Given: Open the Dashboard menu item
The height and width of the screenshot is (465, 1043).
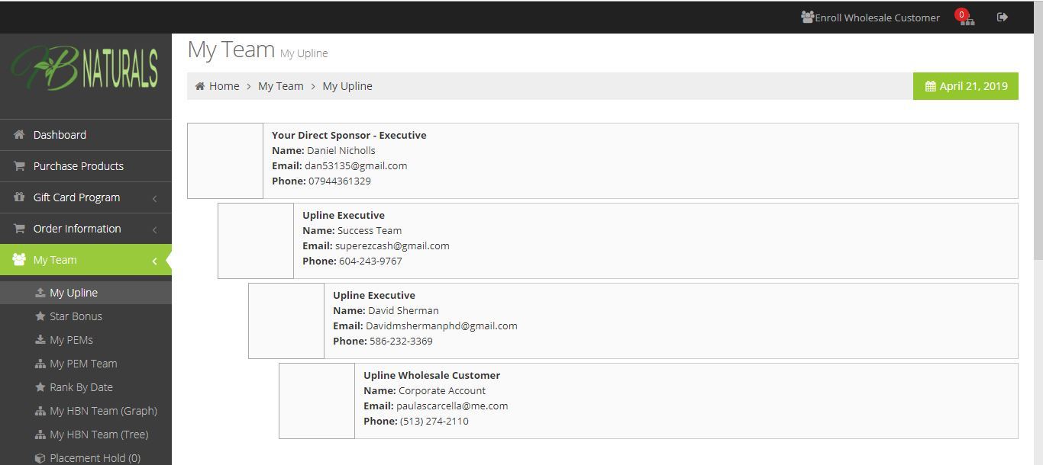Looking at the screenshot, I should [86, 135].
